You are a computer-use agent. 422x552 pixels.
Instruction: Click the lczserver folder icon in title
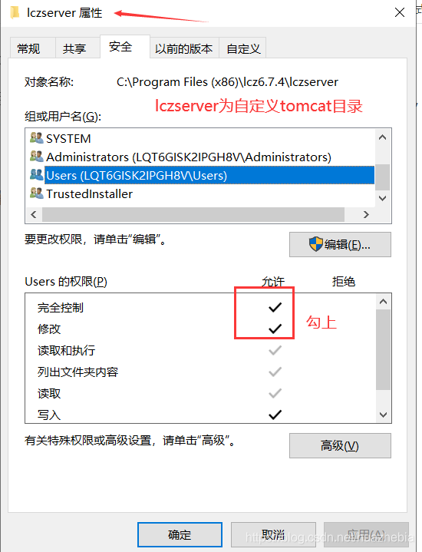[x=15, y=13]
